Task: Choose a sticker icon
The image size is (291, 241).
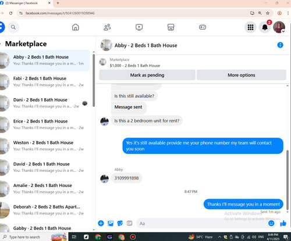Action: pos(120,223)
